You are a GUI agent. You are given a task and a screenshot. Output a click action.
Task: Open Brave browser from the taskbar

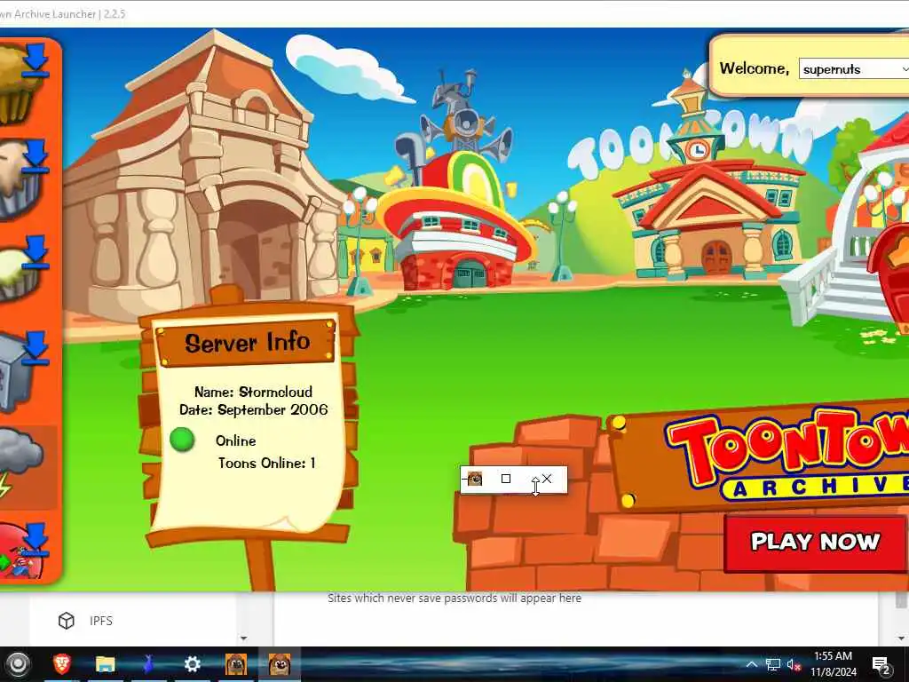pos(62,663)
